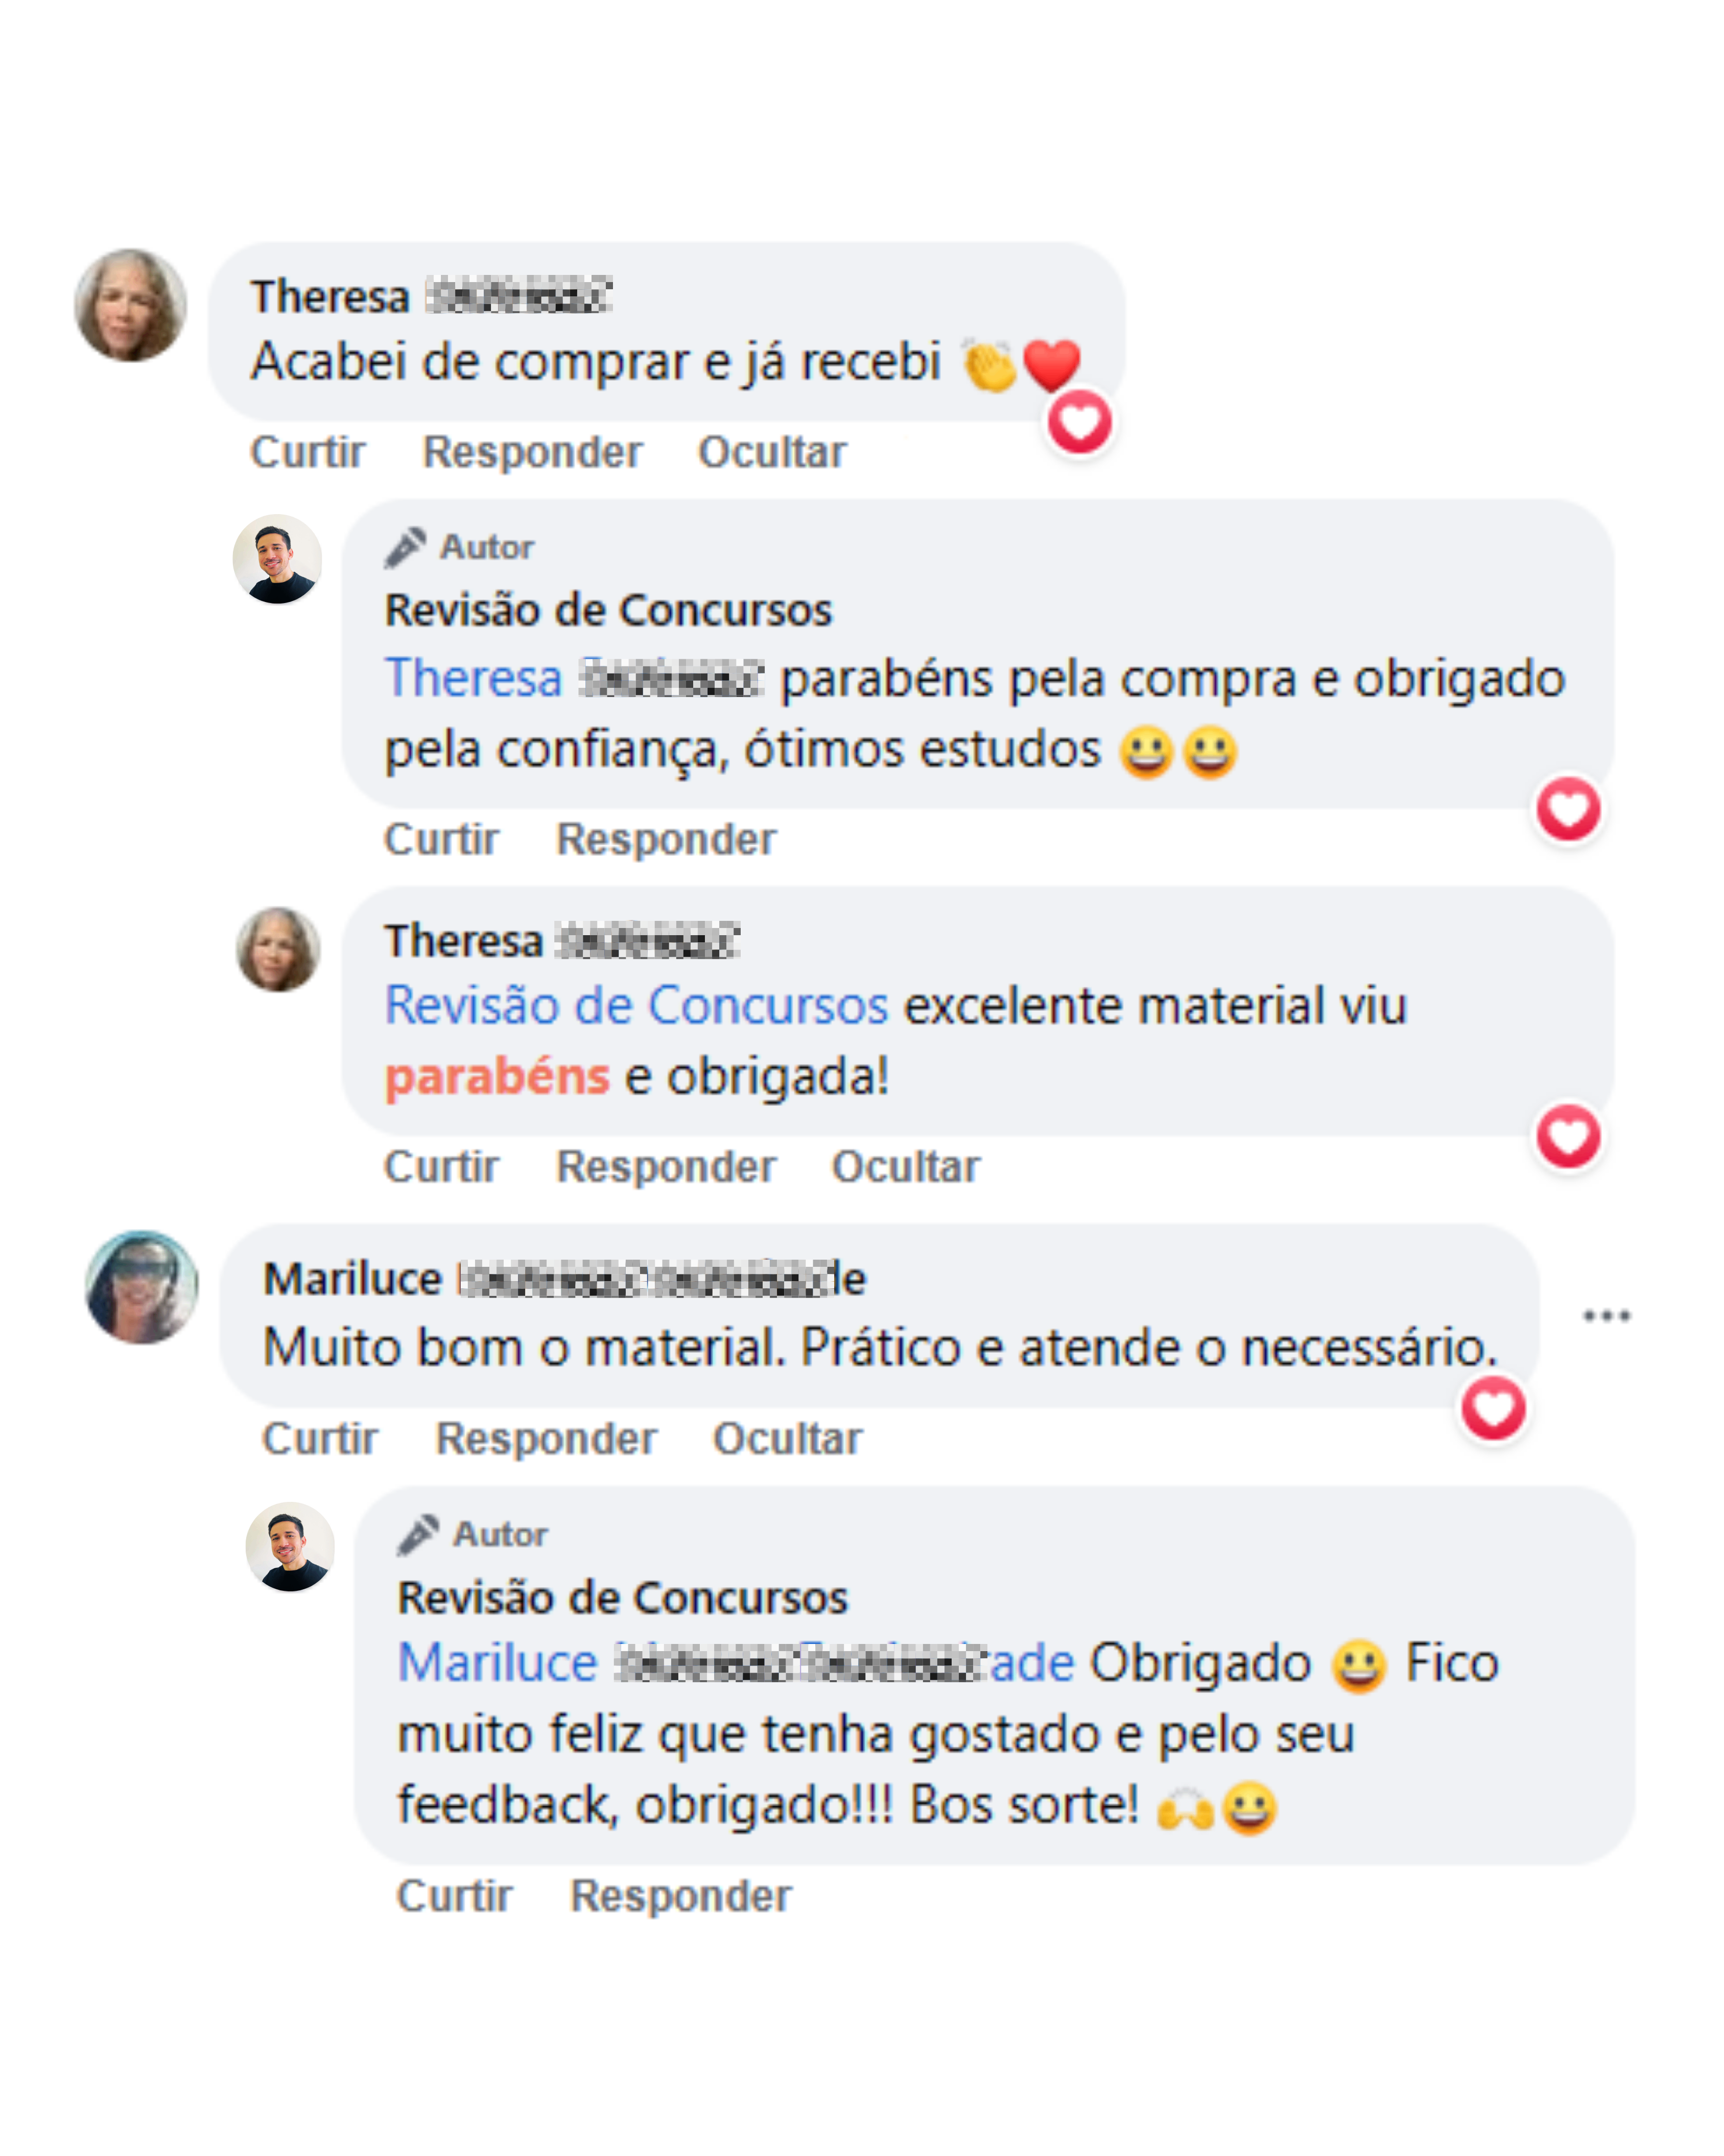This screenshot has width=1724, height=2156.
Task: Click Revisão de Concursos avatar on first reply
Action: 277,559
